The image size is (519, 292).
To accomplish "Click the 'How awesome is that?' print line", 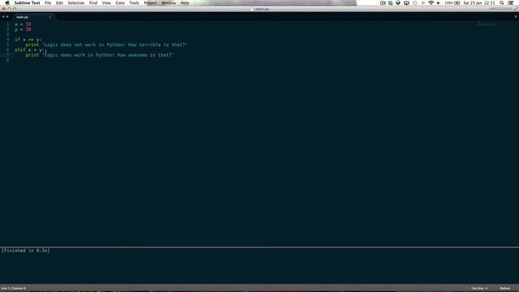I will 100,55.
